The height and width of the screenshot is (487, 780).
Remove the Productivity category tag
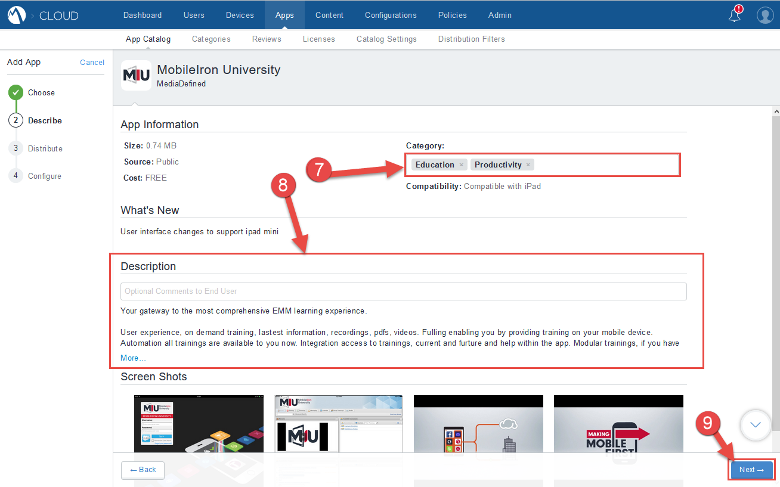click(528, 164)
